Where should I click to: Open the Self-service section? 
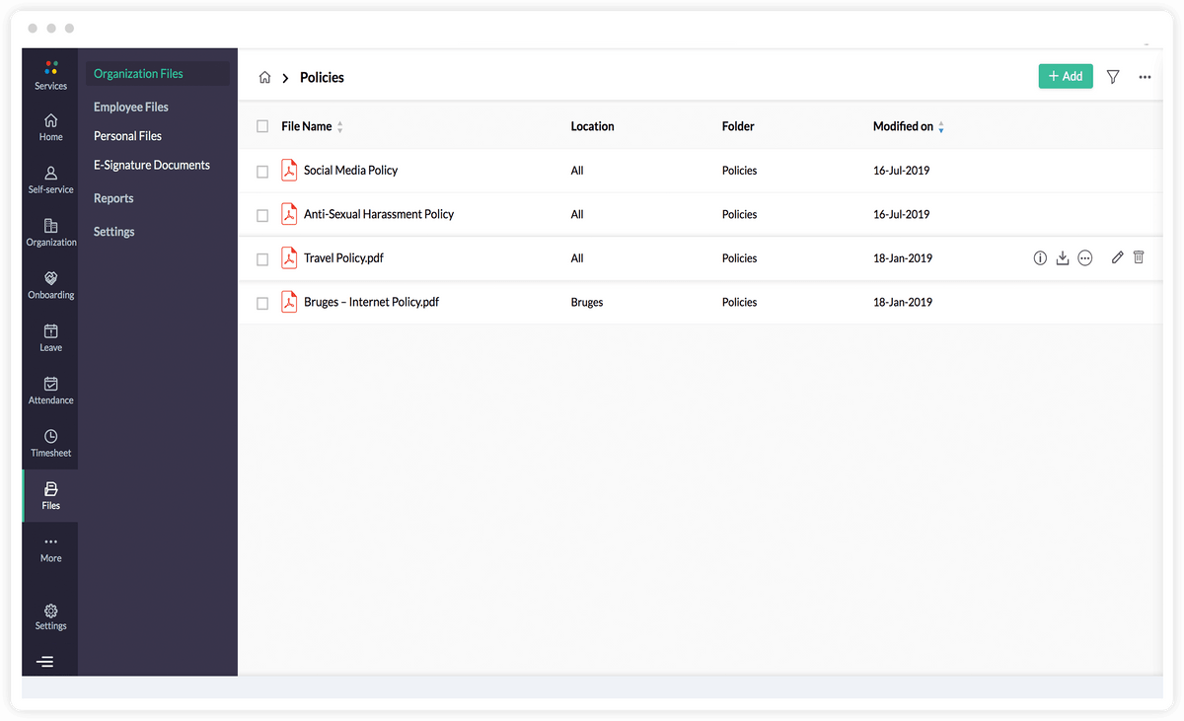coord(50,179)
